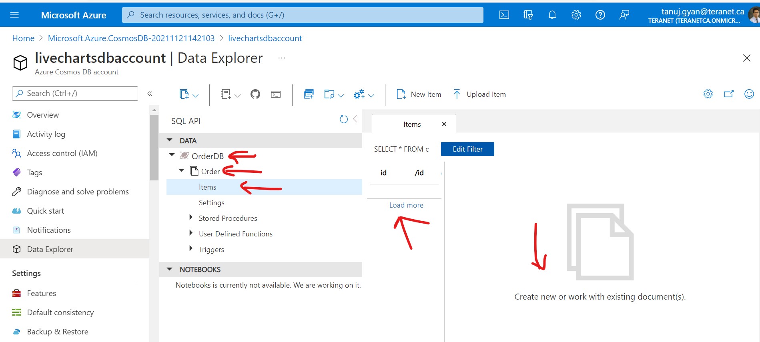Select Data Explorer in the left menu
Viewport: 760px width, 342px height.
75,249
